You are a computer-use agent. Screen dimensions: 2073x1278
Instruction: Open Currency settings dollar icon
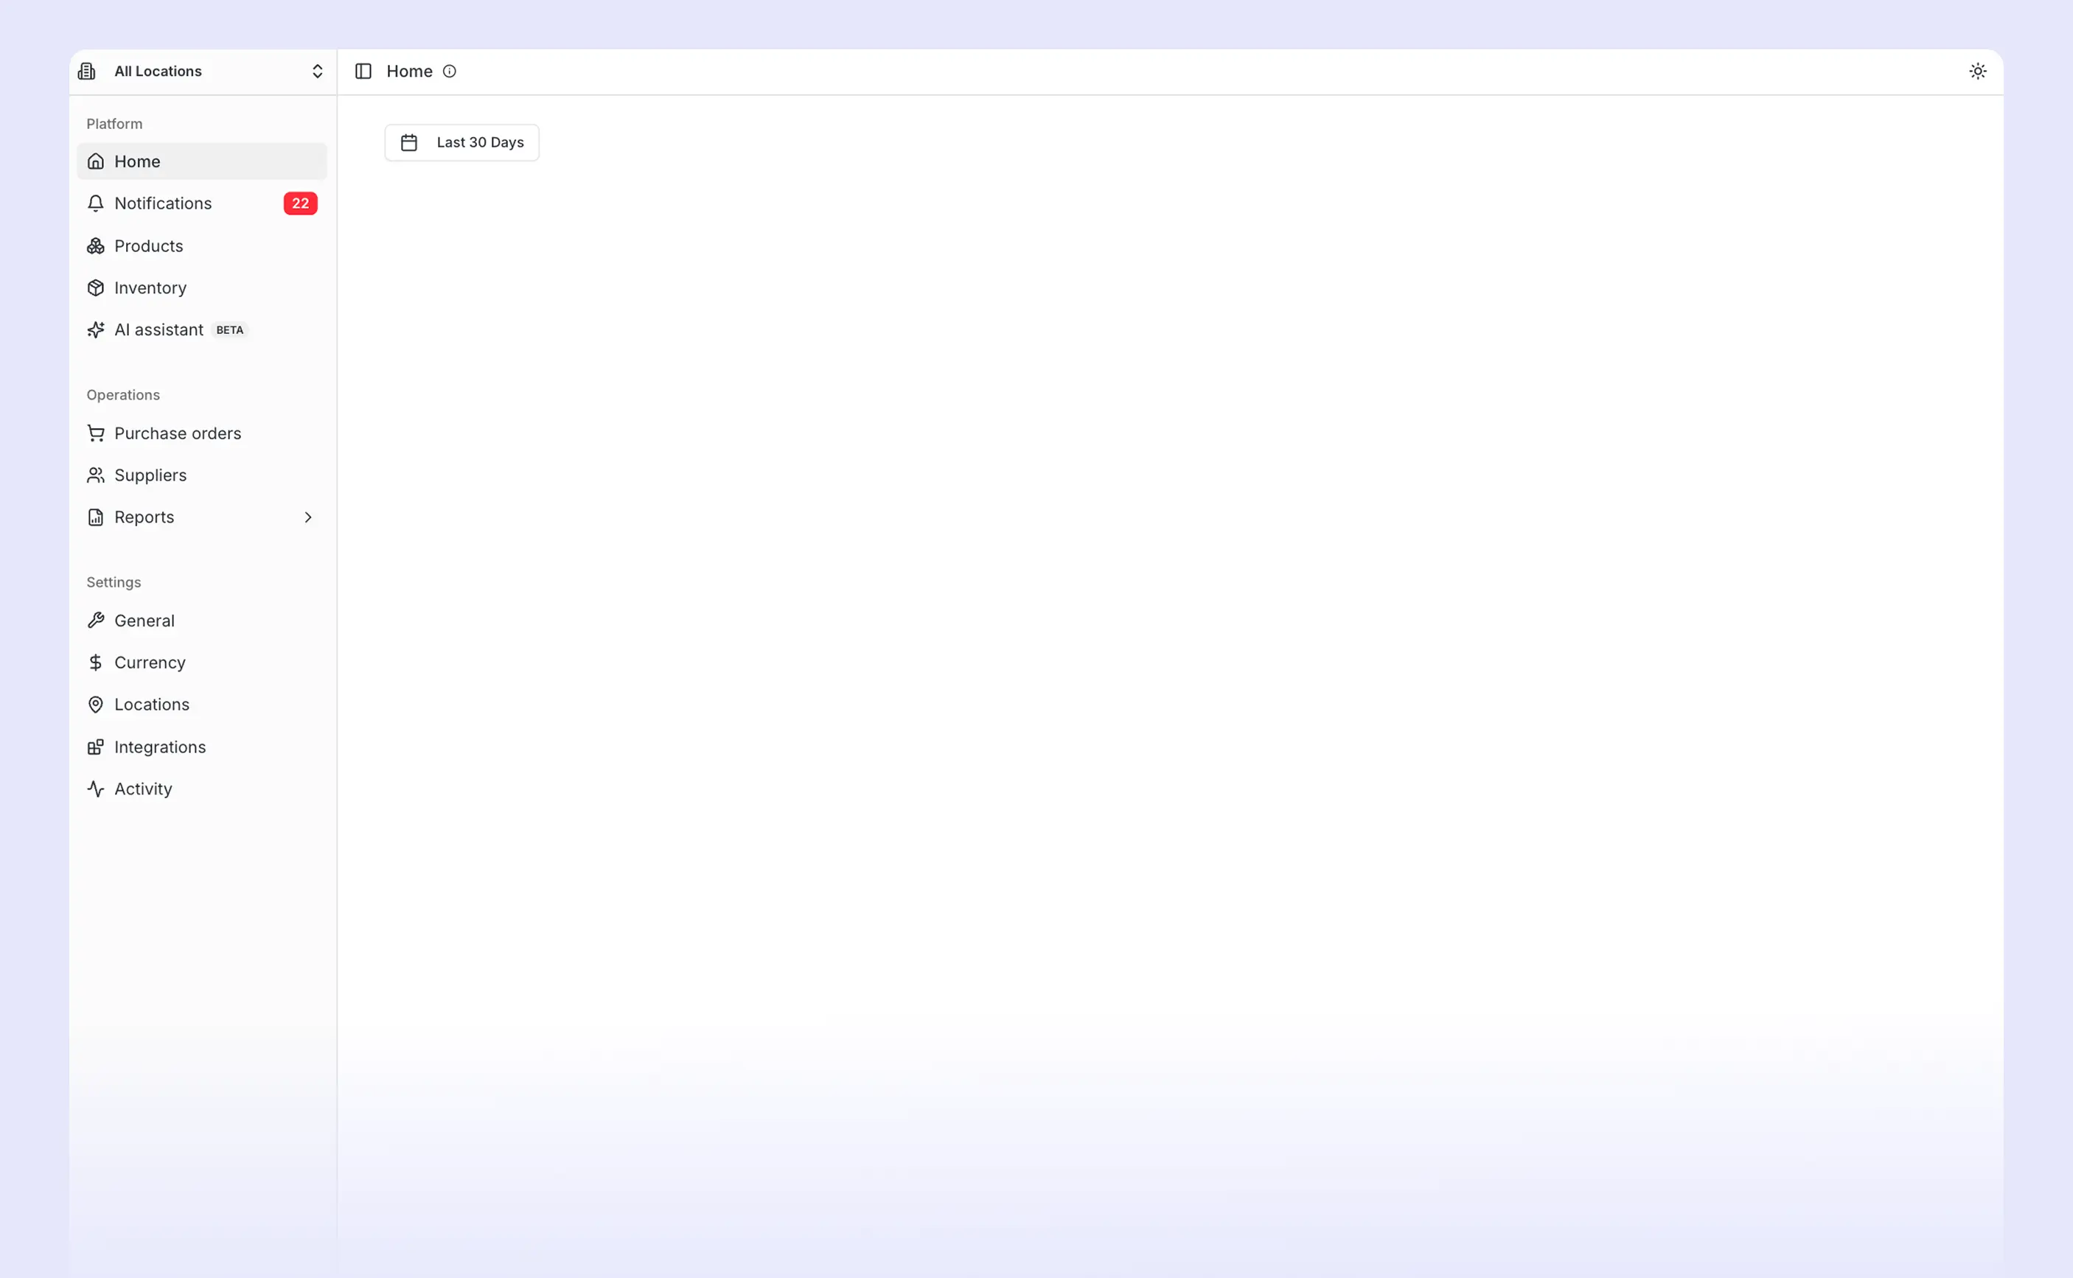coord(96,663)
